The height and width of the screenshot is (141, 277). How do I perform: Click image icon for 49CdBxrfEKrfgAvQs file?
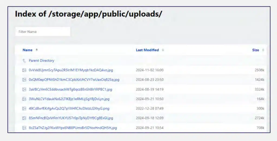tap(24, 109)
